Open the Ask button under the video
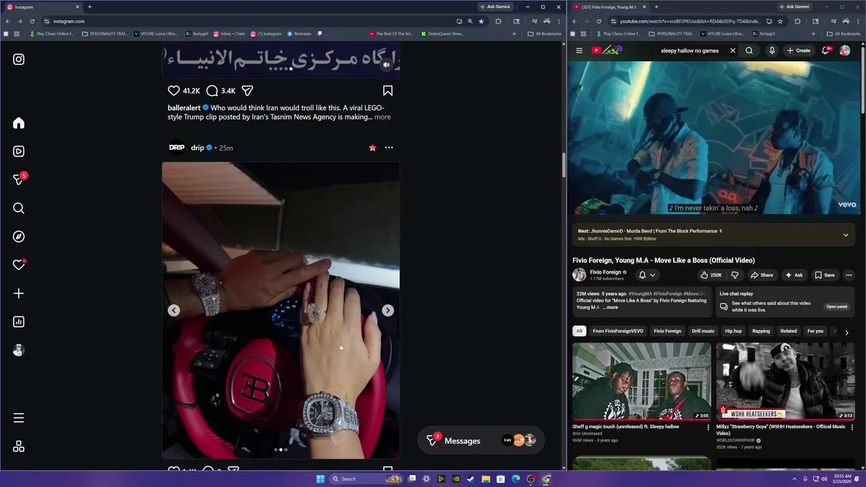This screenshot has height=487, width=866. [794, 275]
